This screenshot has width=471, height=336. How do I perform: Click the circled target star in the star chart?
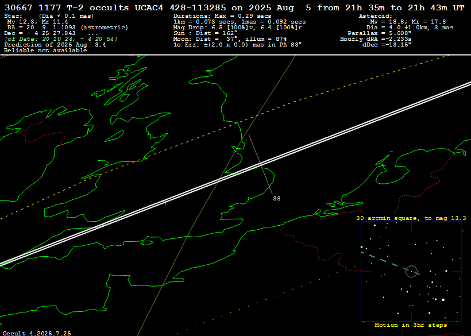(x=411, y=271)
